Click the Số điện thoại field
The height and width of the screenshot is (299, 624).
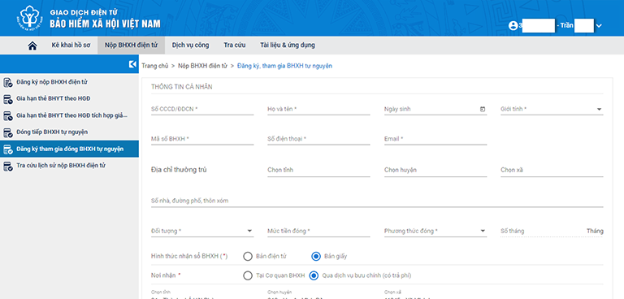tap(318, 139)
